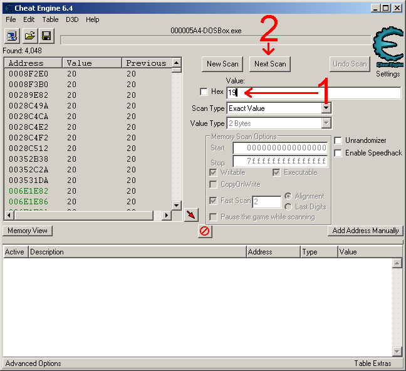Select address 0028C49A in results
Viewport: 406px width, 371px height.
tap(28, 106)
